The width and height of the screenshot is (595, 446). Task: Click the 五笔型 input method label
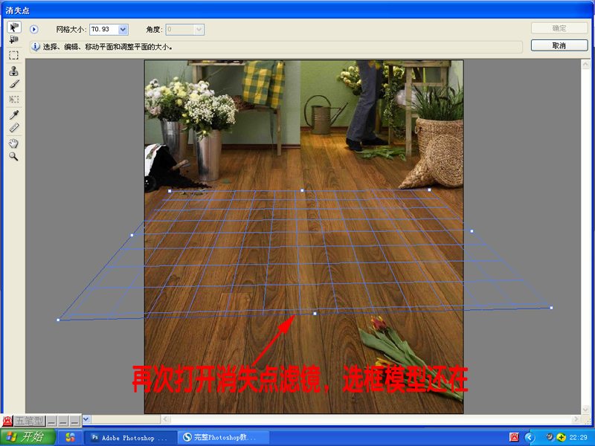[x=29, y=421]
